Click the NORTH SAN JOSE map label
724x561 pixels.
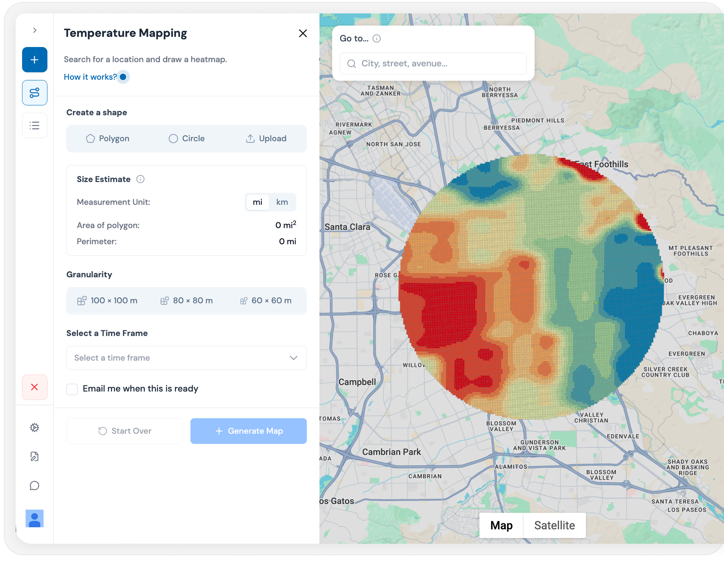tap(393, 144)
